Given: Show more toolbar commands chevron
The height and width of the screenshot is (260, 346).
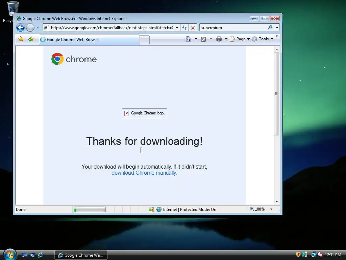Looking at the screenshot, I should [x=277, y=36].
